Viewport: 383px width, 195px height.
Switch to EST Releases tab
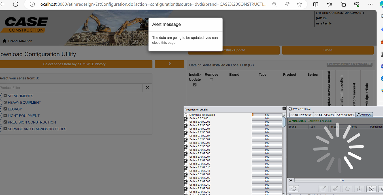[301, 114]
